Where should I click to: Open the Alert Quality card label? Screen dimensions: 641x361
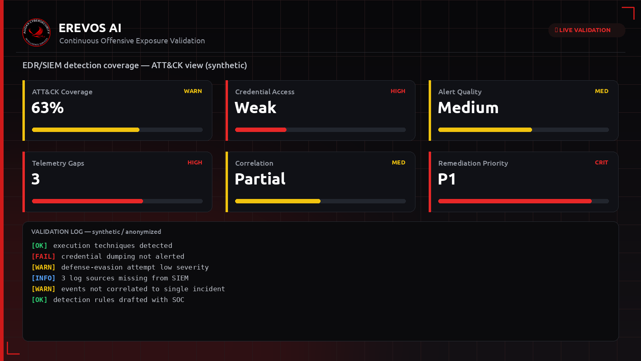point(460,92)
